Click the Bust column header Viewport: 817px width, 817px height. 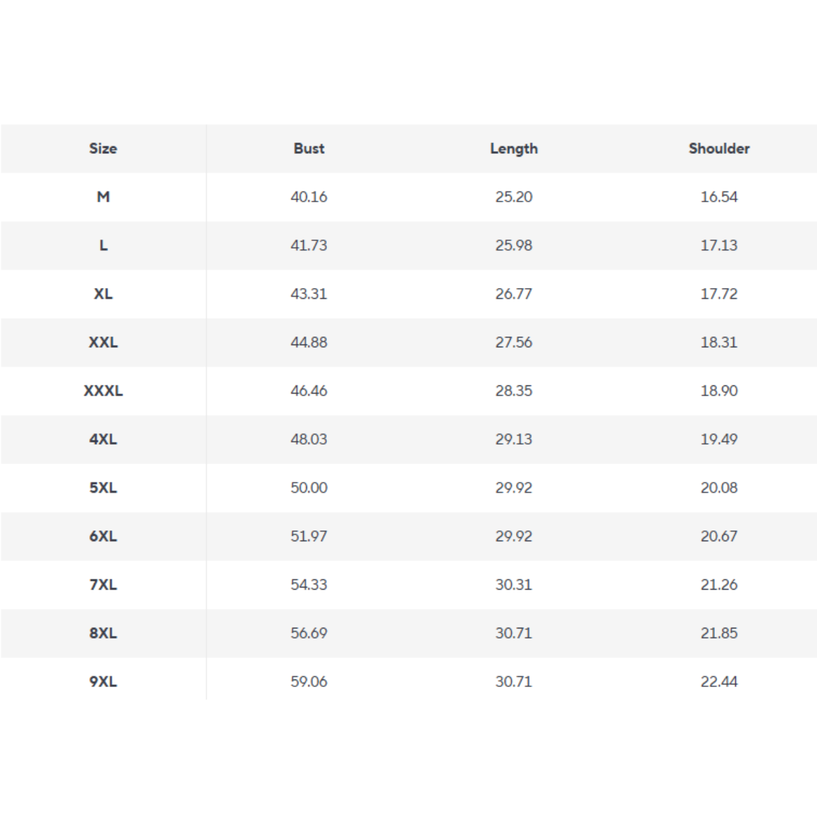(309, 148)
